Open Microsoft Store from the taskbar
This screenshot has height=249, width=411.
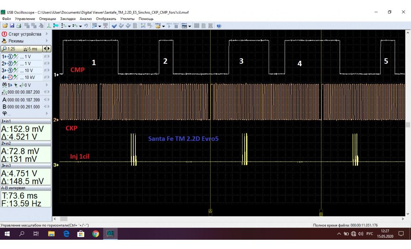pyautogui.click(x=81, y=233)
